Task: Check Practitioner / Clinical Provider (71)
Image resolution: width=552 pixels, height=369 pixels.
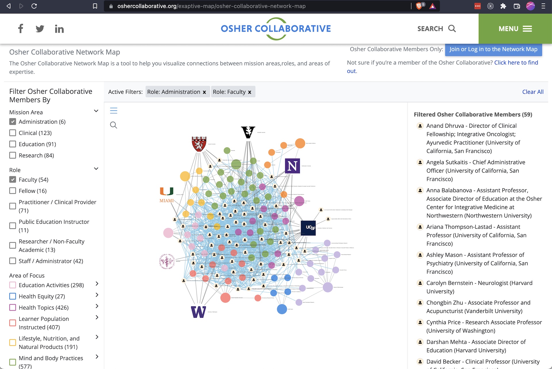Action: pyautogui.click(x=13, y=206)
